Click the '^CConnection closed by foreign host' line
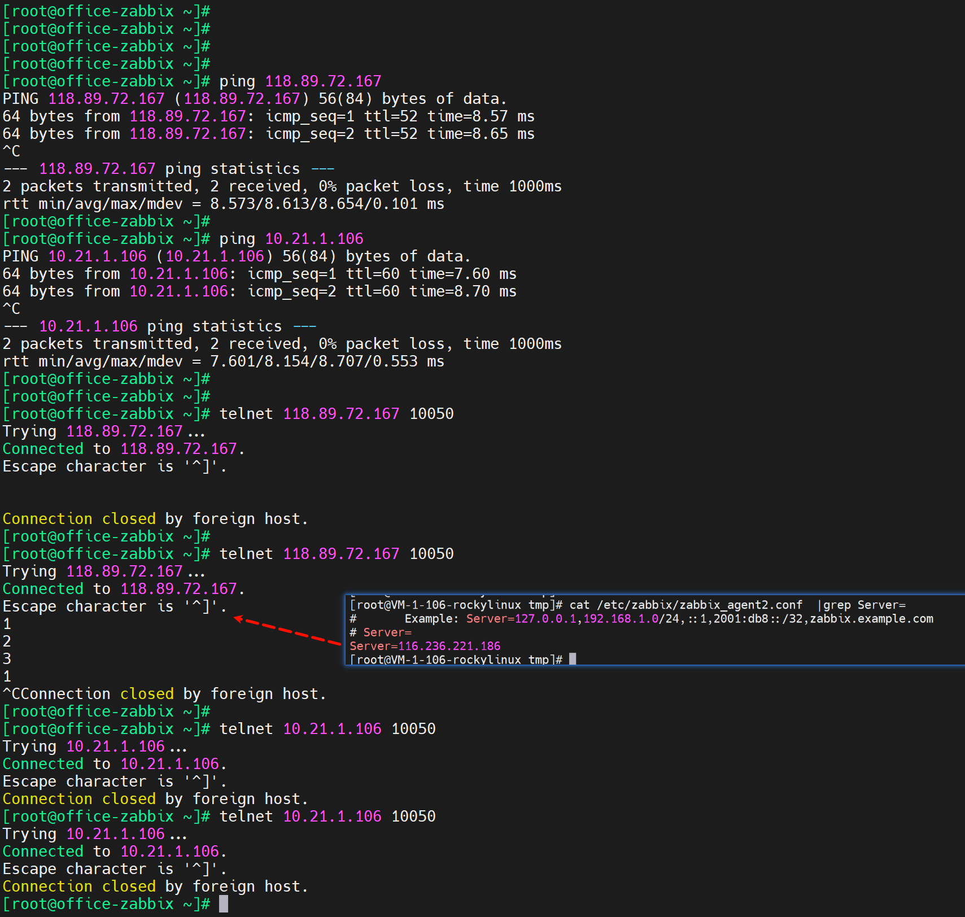The image size is (965, 917). pos(164,694)
